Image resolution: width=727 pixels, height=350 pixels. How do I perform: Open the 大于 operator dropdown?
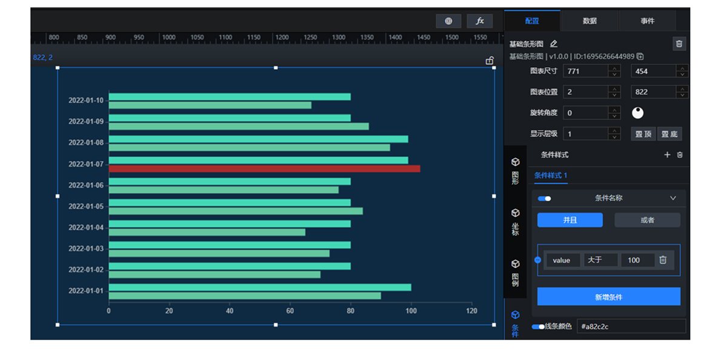[x=601, y=260]
